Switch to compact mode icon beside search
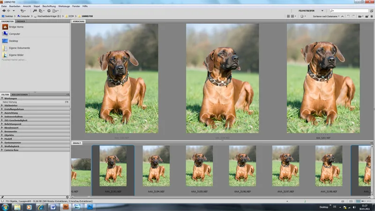Screen dimensions: 375x211 click(371, 11)
